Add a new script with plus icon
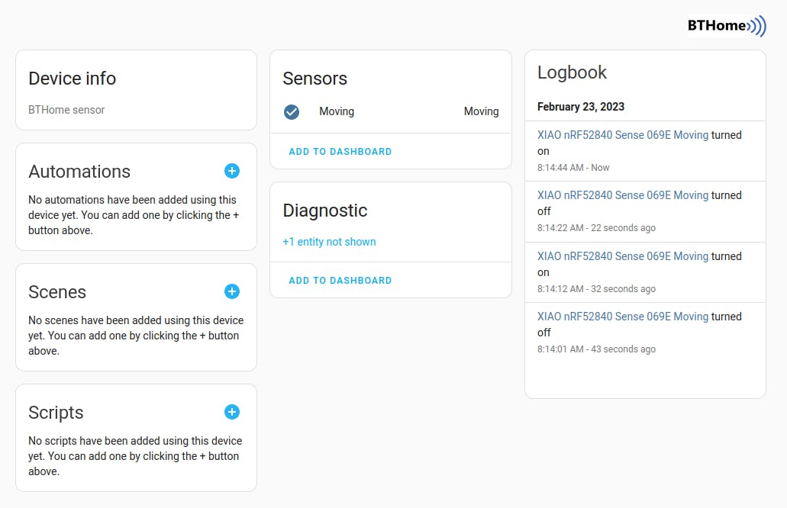The width and height of the screenshot is (787, 508). click(232, 412)
